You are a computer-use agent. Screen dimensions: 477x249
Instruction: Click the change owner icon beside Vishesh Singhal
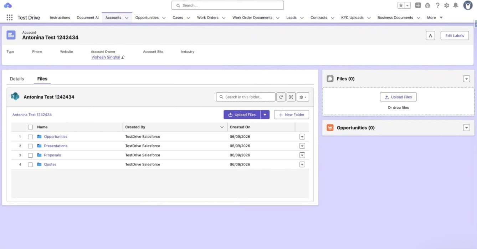click(x=123, y=57)
